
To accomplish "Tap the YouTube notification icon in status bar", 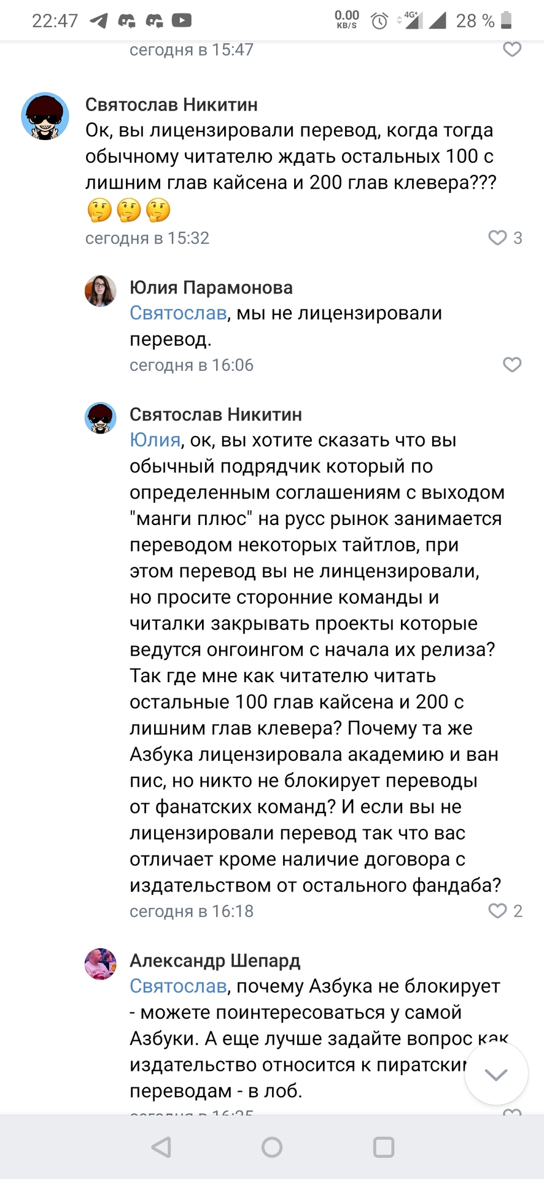I will 181,21.
